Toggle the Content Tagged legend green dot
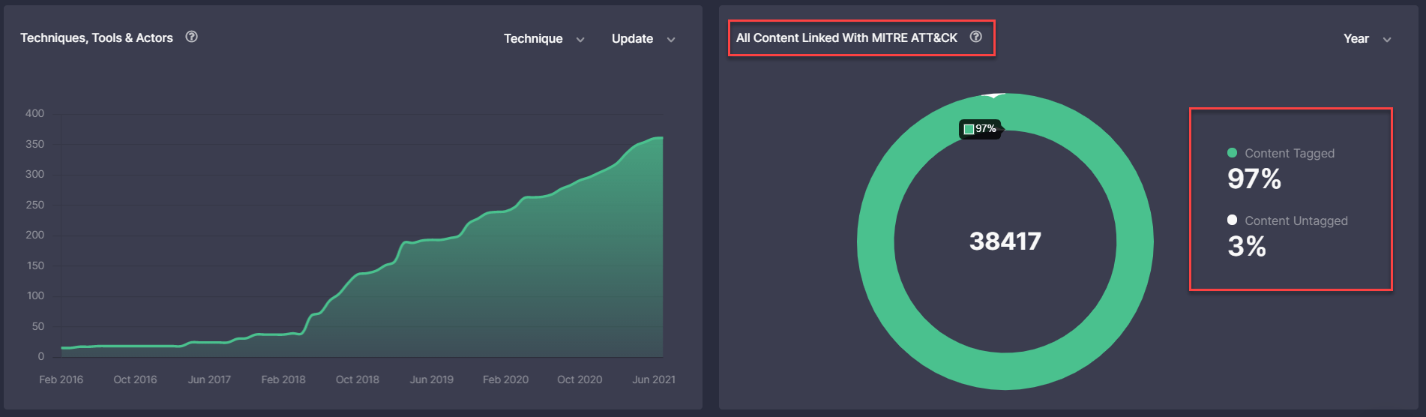 pos(1232,153)
